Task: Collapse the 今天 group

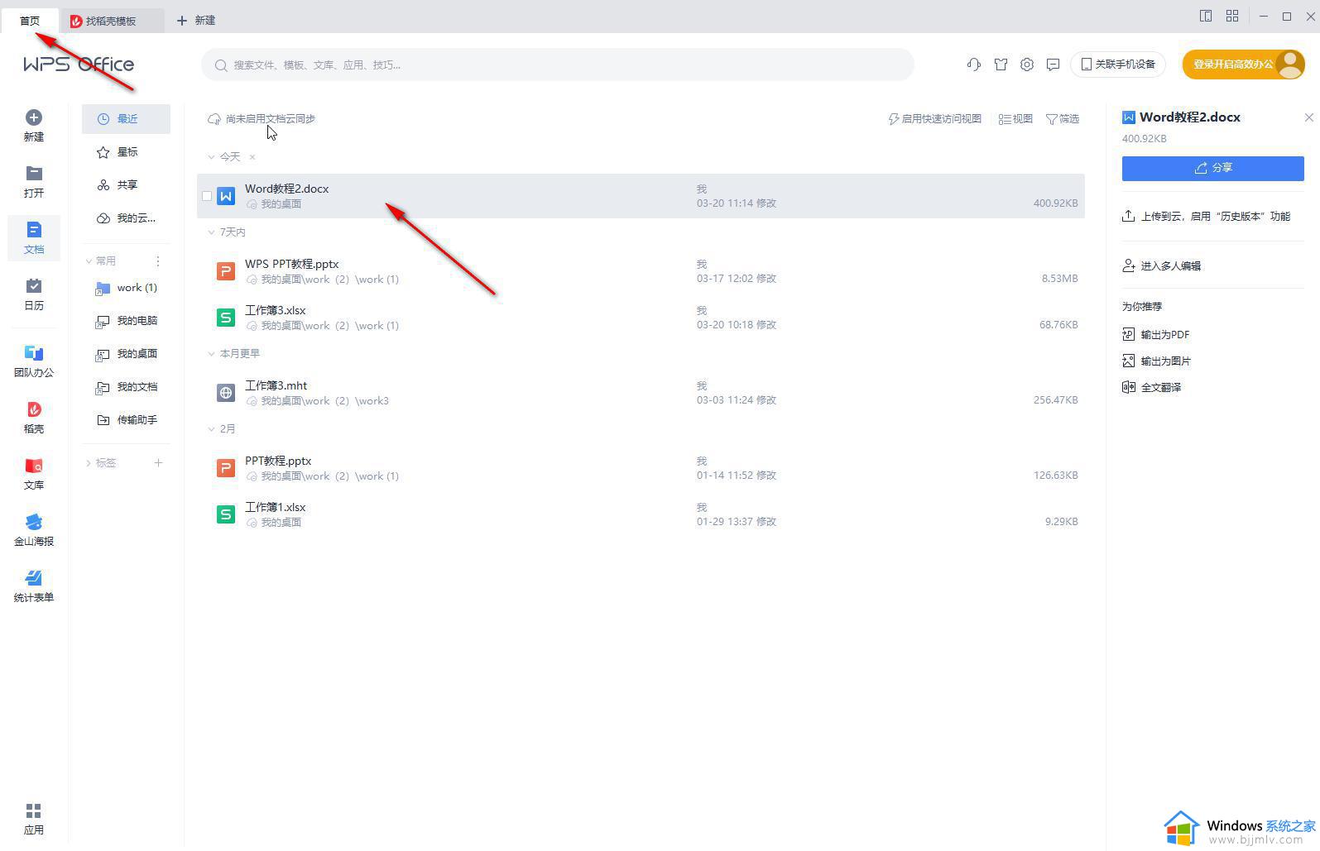Action: (x=211, y=156)
